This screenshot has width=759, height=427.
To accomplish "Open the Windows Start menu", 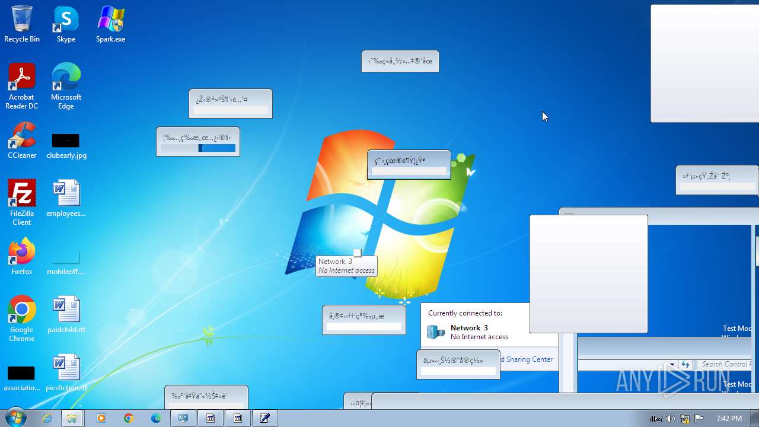I will pyautogui.click(x=15, y=418).
